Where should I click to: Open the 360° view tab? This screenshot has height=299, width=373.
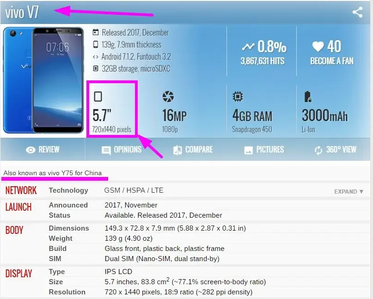click(x=335, y=150)
